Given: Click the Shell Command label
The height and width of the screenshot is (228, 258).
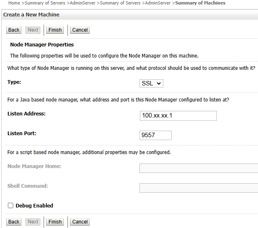Looking at the screenshot, I should 28,186.
